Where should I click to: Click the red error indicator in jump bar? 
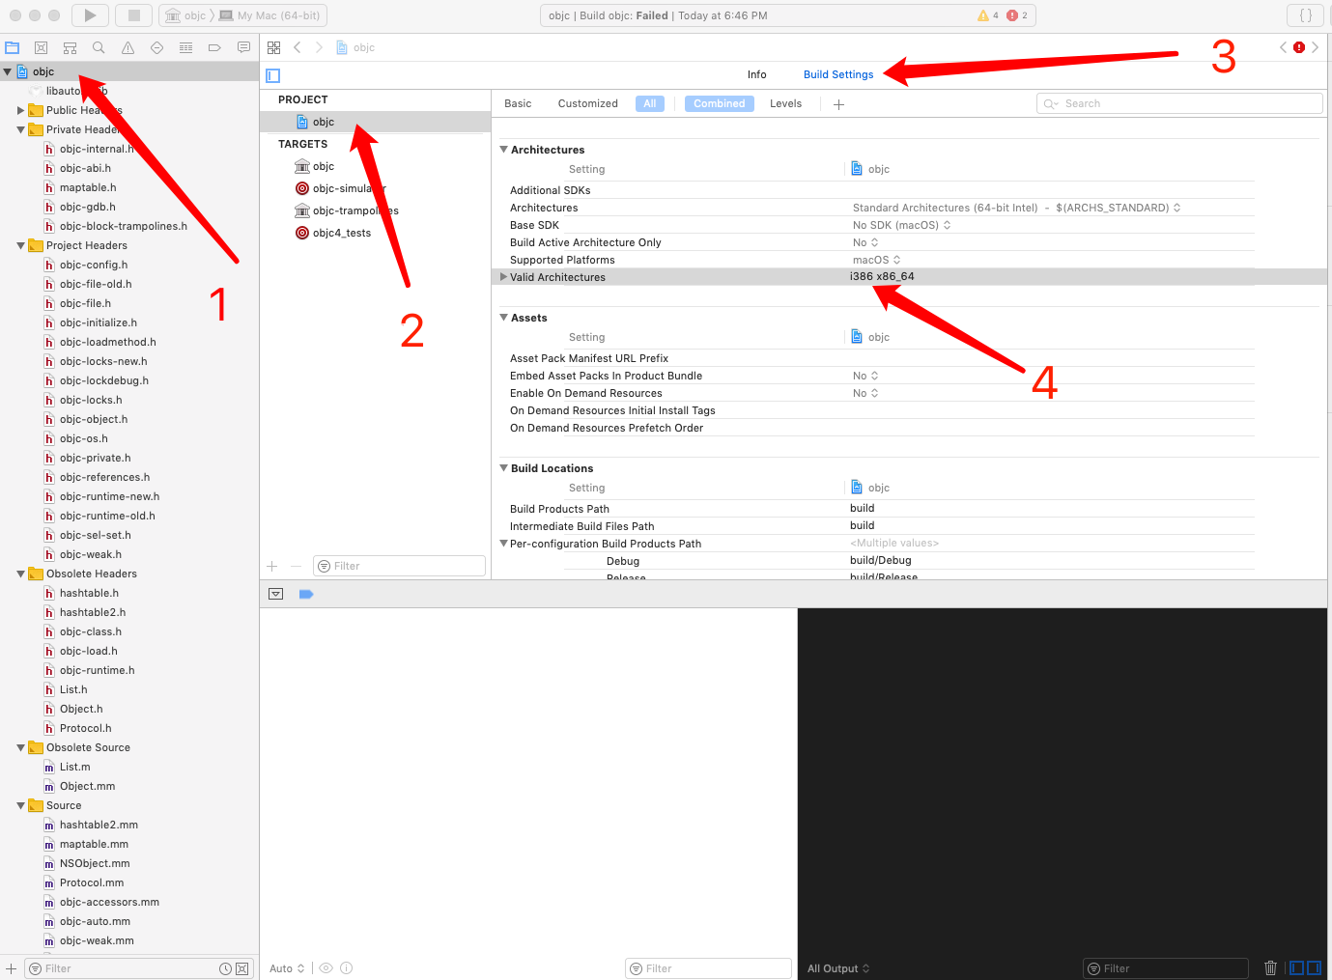tap(1299, 47)
